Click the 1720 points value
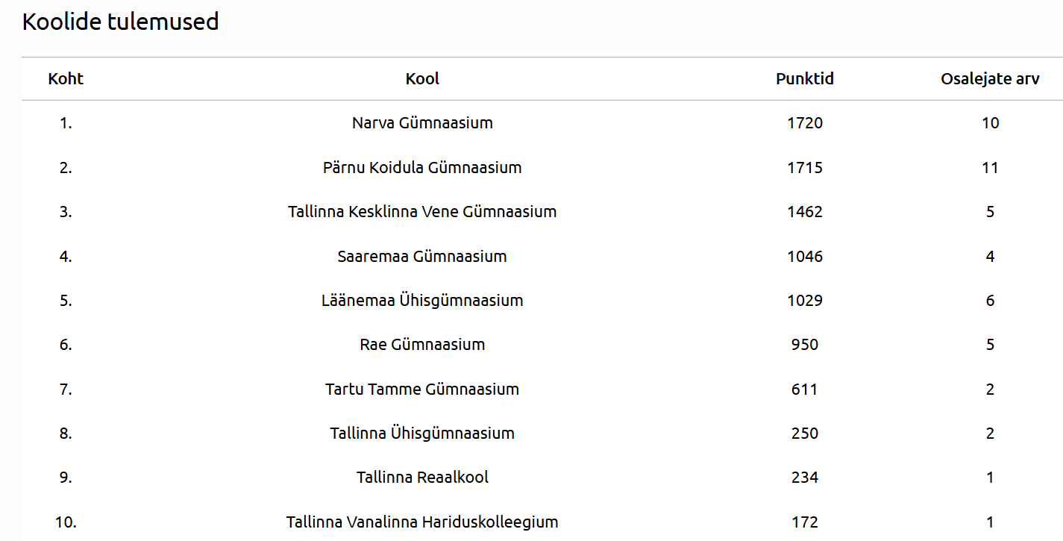The image size is (1063, 541). pyautogui.click(x=805, y=123)
